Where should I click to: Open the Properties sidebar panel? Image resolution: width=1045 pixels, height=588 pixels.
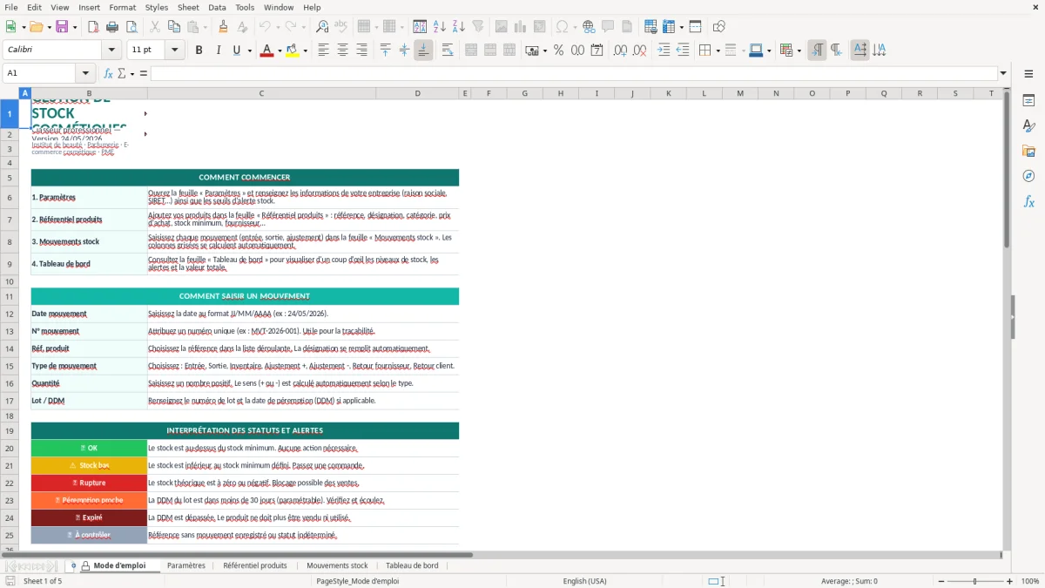click(x=1028, y=101)
